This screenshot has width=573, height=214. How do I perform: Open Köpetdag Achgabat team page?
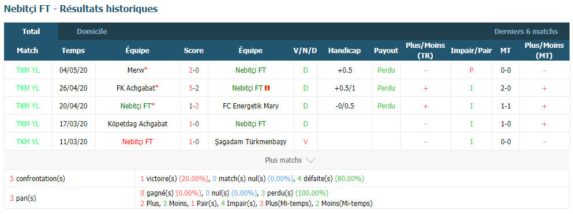138,124
